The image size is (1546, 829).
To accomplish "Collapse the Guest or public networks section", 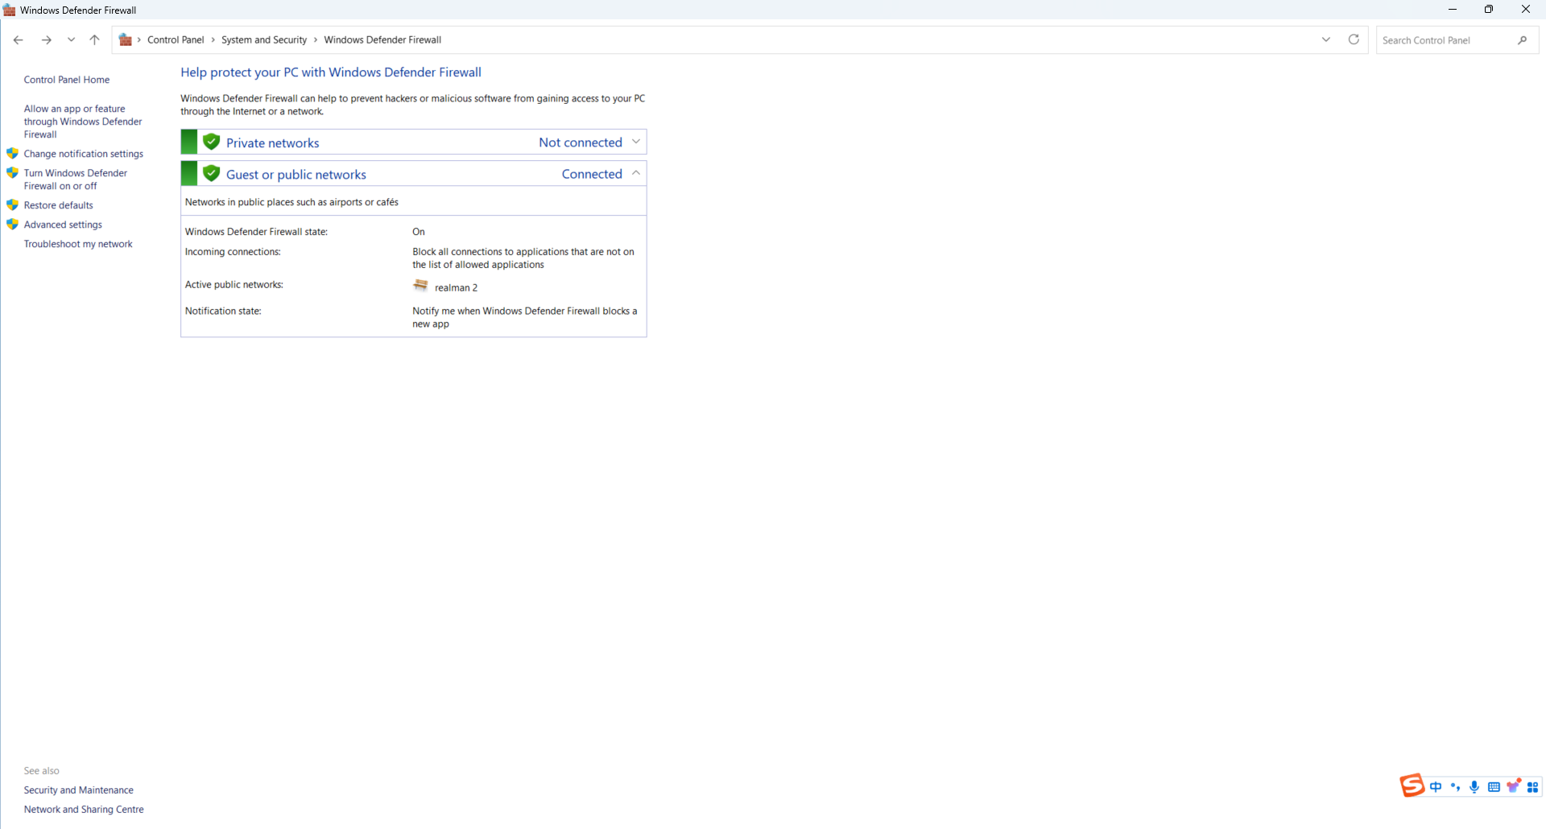I will [x=635, y=173].
